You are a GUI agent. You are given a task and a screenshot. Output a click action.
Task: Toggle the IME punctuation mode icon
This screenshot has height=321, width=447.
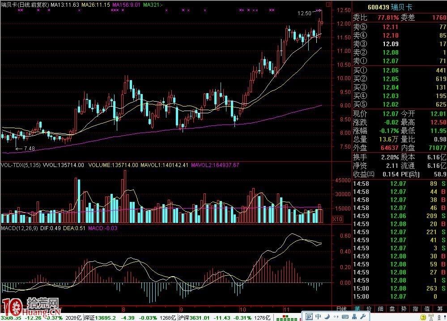[x=336, y=317]
